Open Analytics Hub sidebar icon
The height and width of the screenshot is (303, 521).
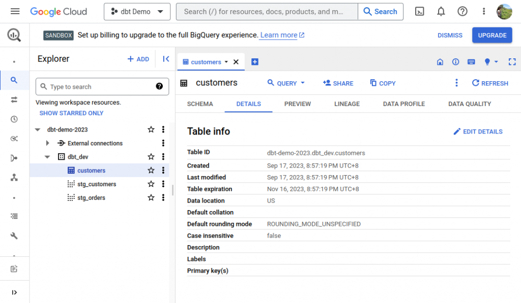click(x=14, y=139)
